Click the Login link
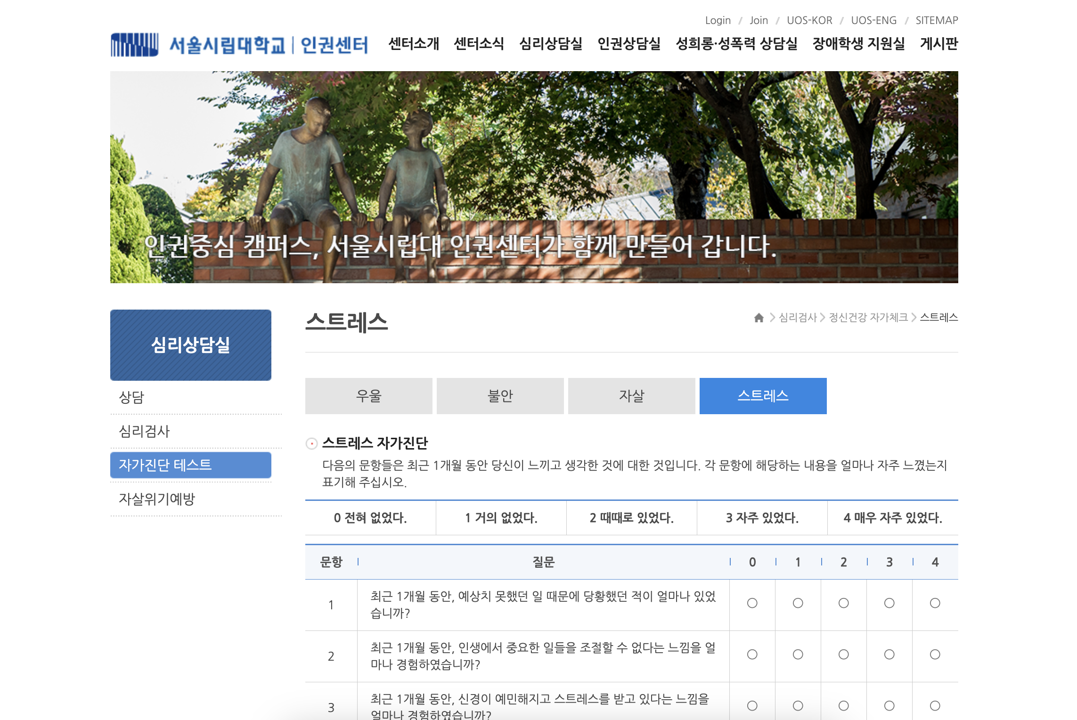1077x720 pixels. point(718,20)
